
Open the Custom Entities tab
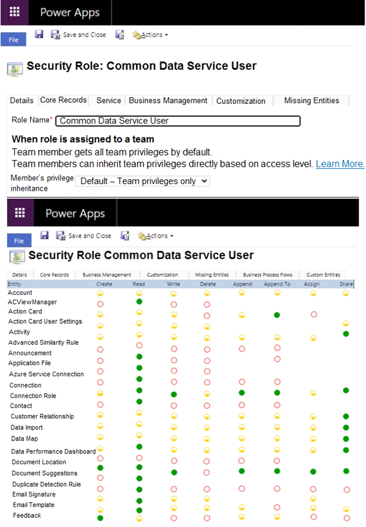pyautogui.click(x=323, y=274)
